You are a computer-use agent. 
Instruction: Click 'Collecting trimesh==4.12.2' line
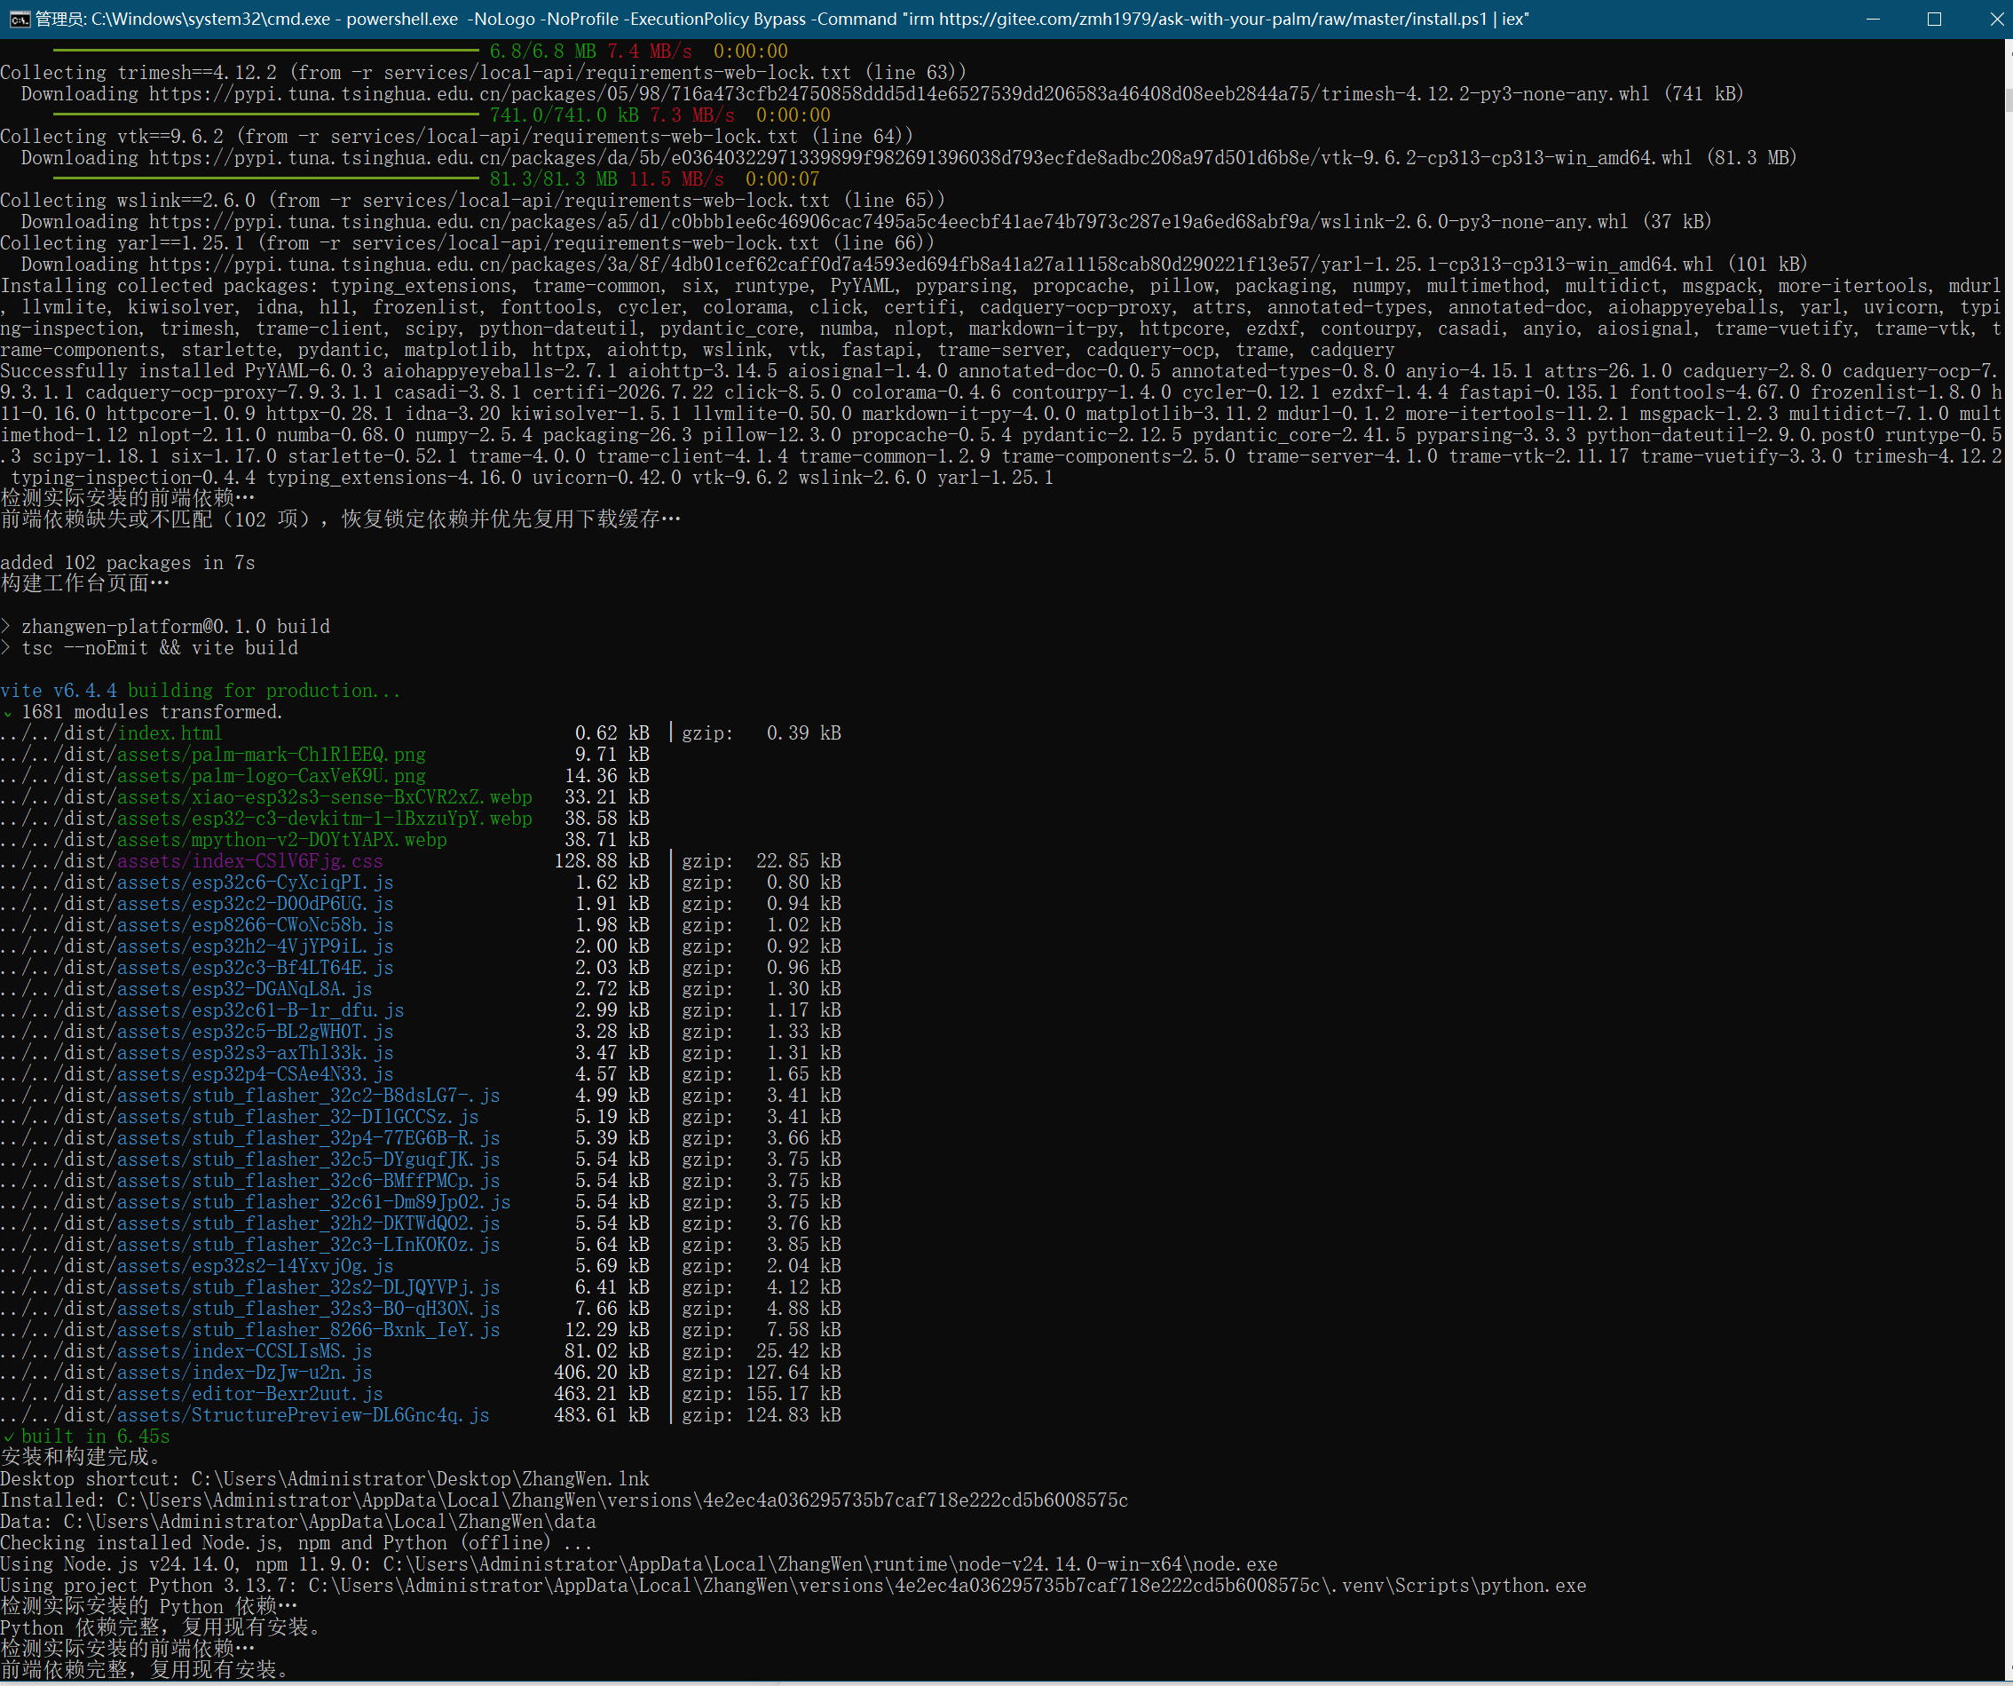click(483, 73)
